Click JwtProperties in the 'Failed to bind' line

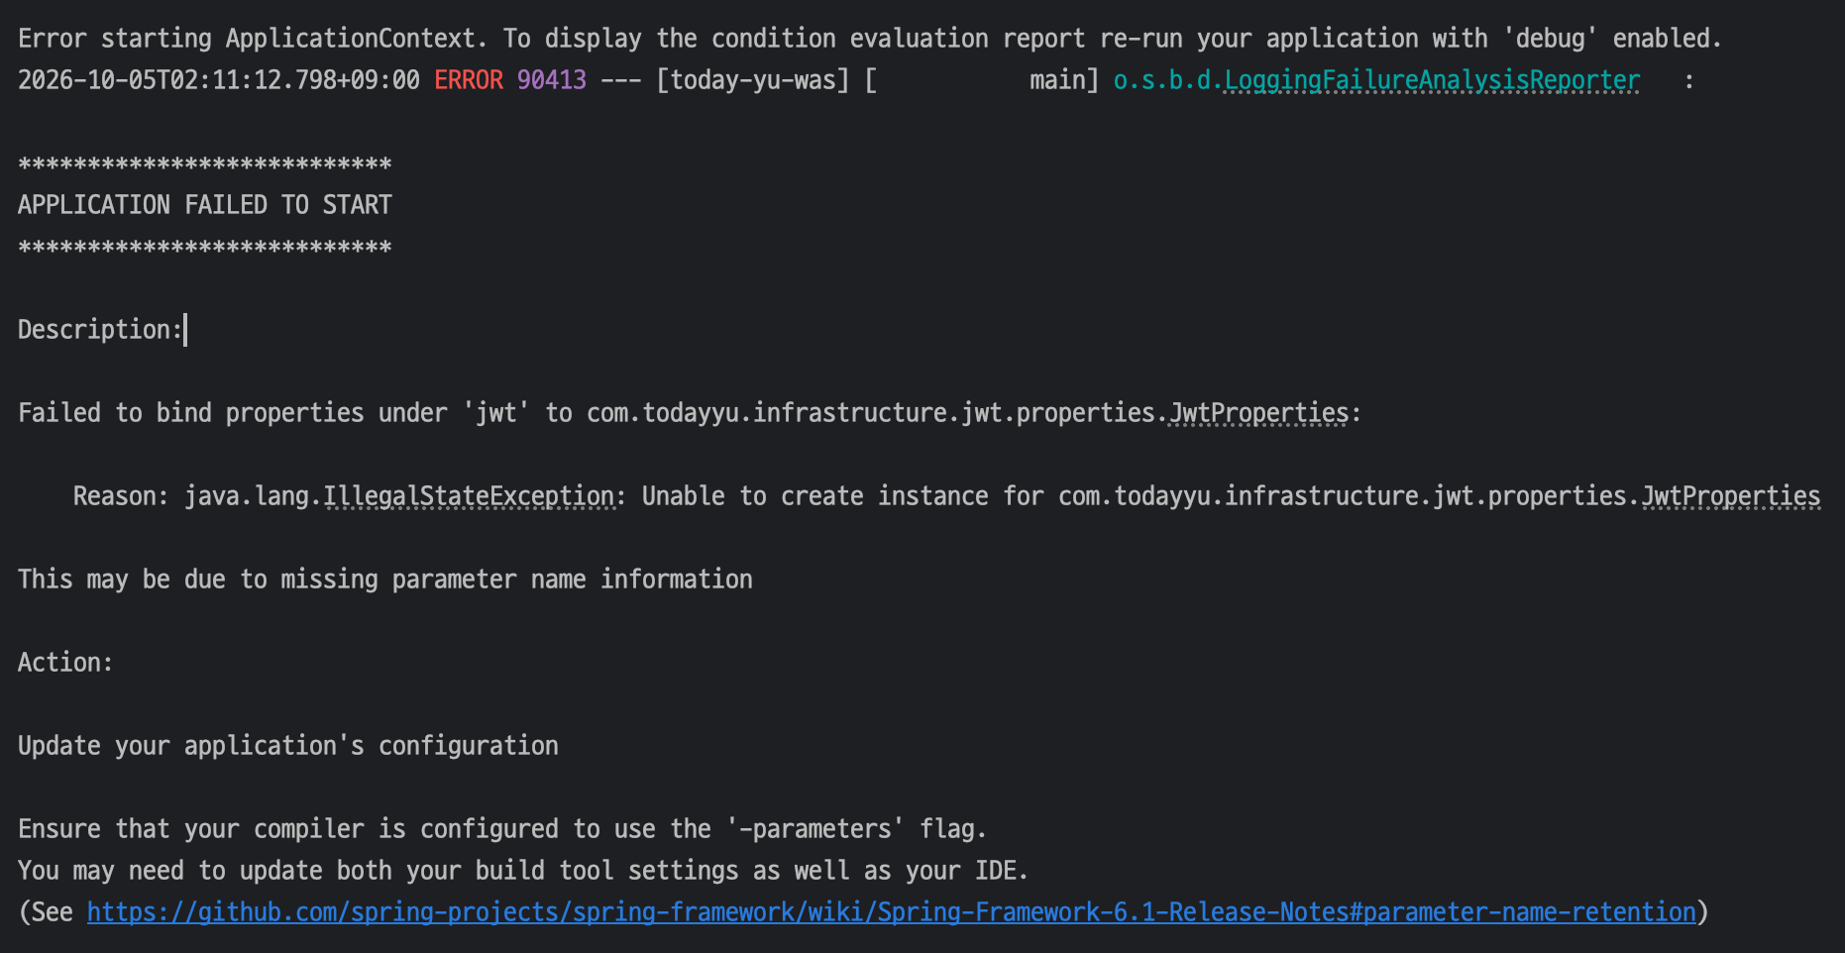pyautogui.click(x=1258, y=413)
